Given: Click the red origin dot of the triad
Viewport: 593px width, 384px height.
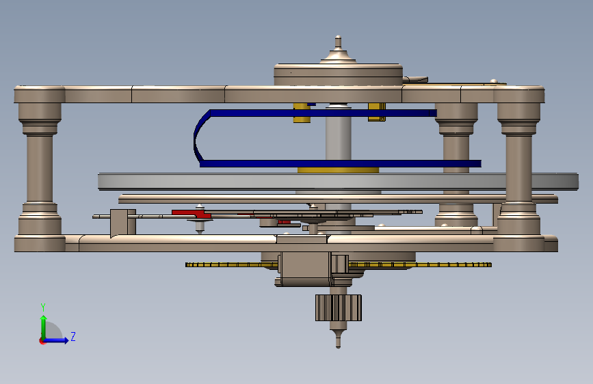Looking at the screenshot, I should coord(42,341).
